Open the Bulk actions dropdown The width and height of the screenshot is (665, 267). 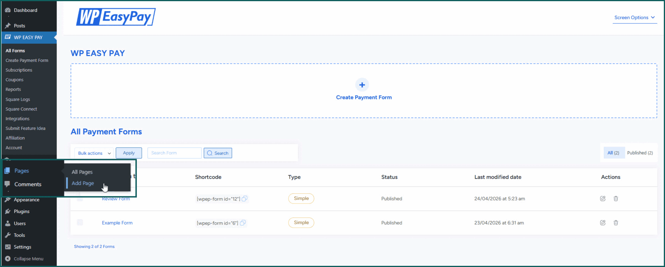(94, 153)
